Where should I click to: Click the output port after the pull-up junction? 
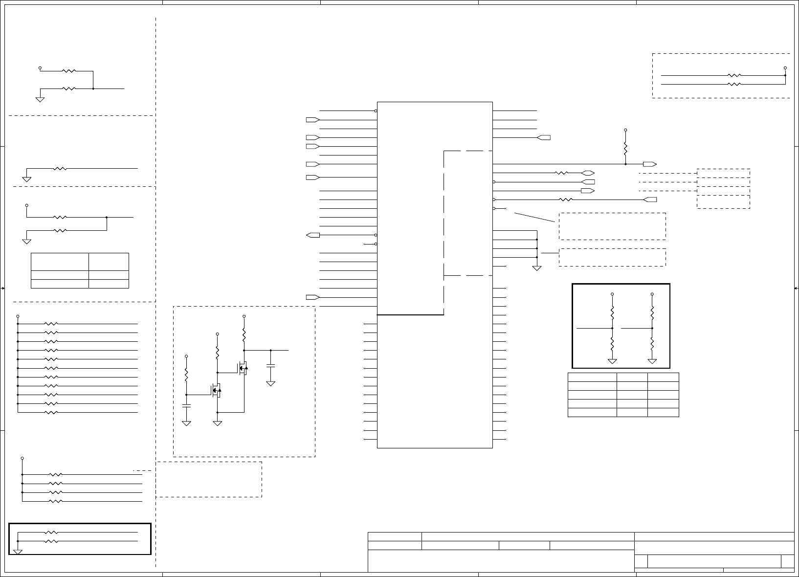point(650,164)
